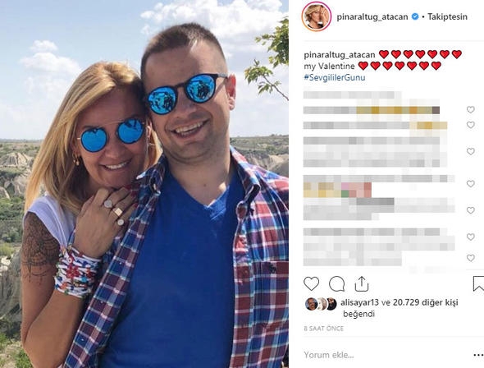Like the fifth blurred comment

coord(470,210)
